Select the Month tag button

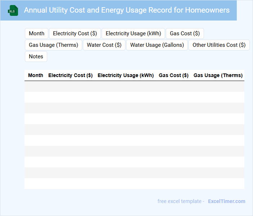[36, 33]
